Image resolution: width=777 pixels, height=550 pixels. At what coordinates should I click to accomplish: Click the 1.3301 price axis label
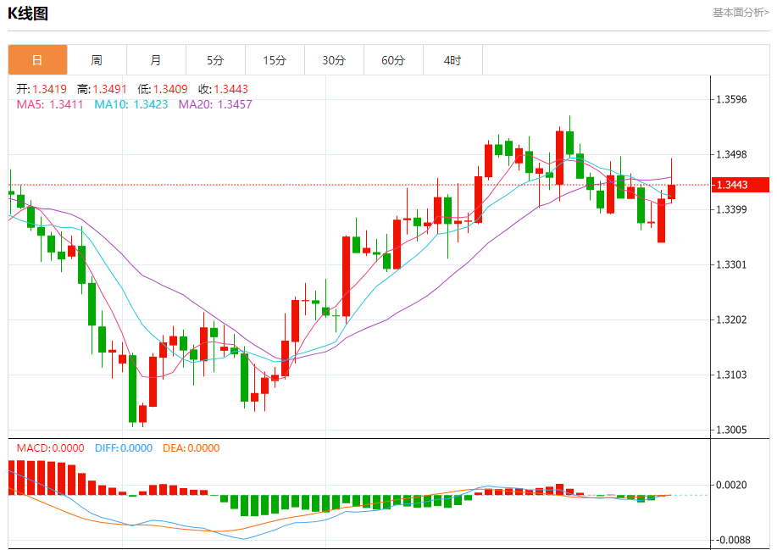[731, 264]
